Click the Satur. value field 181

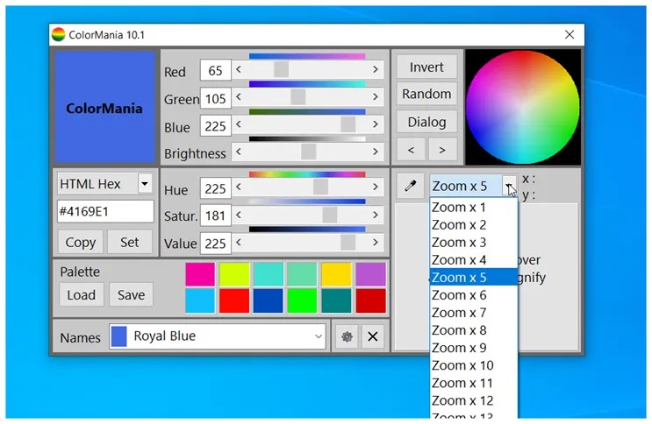215,216
